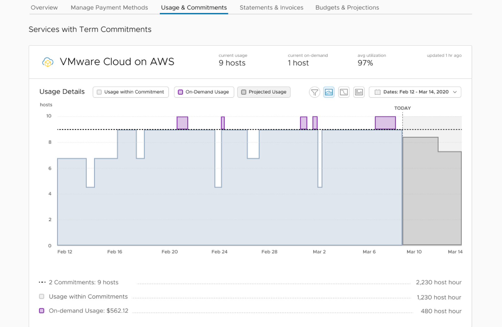Image resolution: width=502 pixels, height=327 pixels.
Task: Click the on-demand usage block above Feb 20
Action: (182, 123)
